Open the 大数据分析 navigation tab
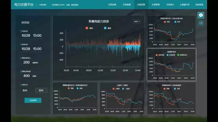Screen dimensions: 218x122 (x=185, y=4)
